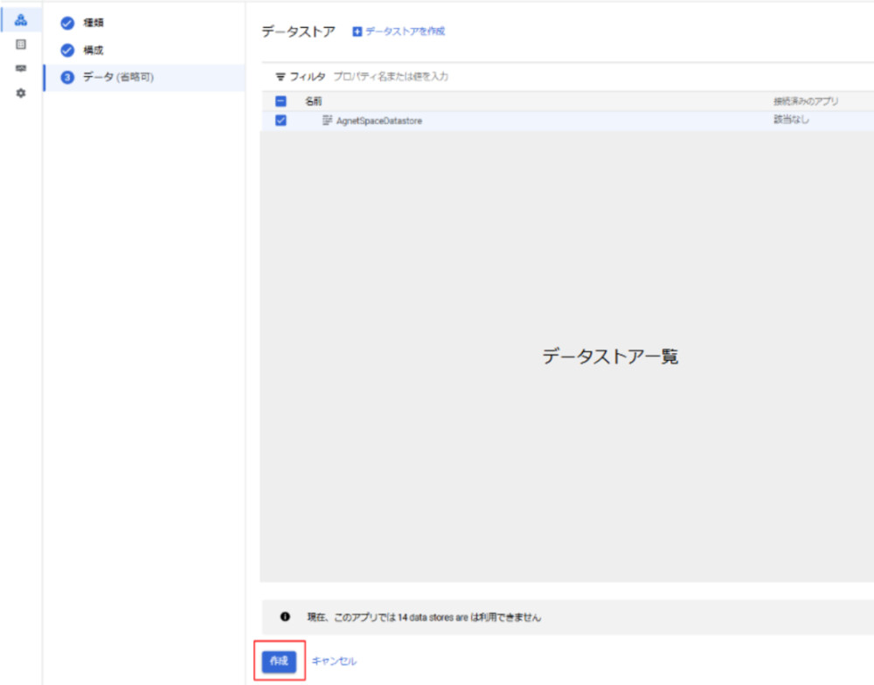The width and height of the screenshot is (874, 685).
Task: Toggle the select-all checkbox in header row
Action: point(281,101)
